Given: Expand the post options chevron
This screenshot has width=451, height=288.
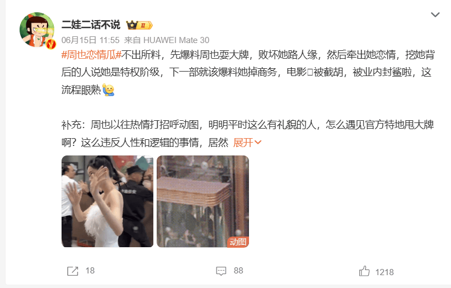Looking at the screenshot, I should pos(435,15).
